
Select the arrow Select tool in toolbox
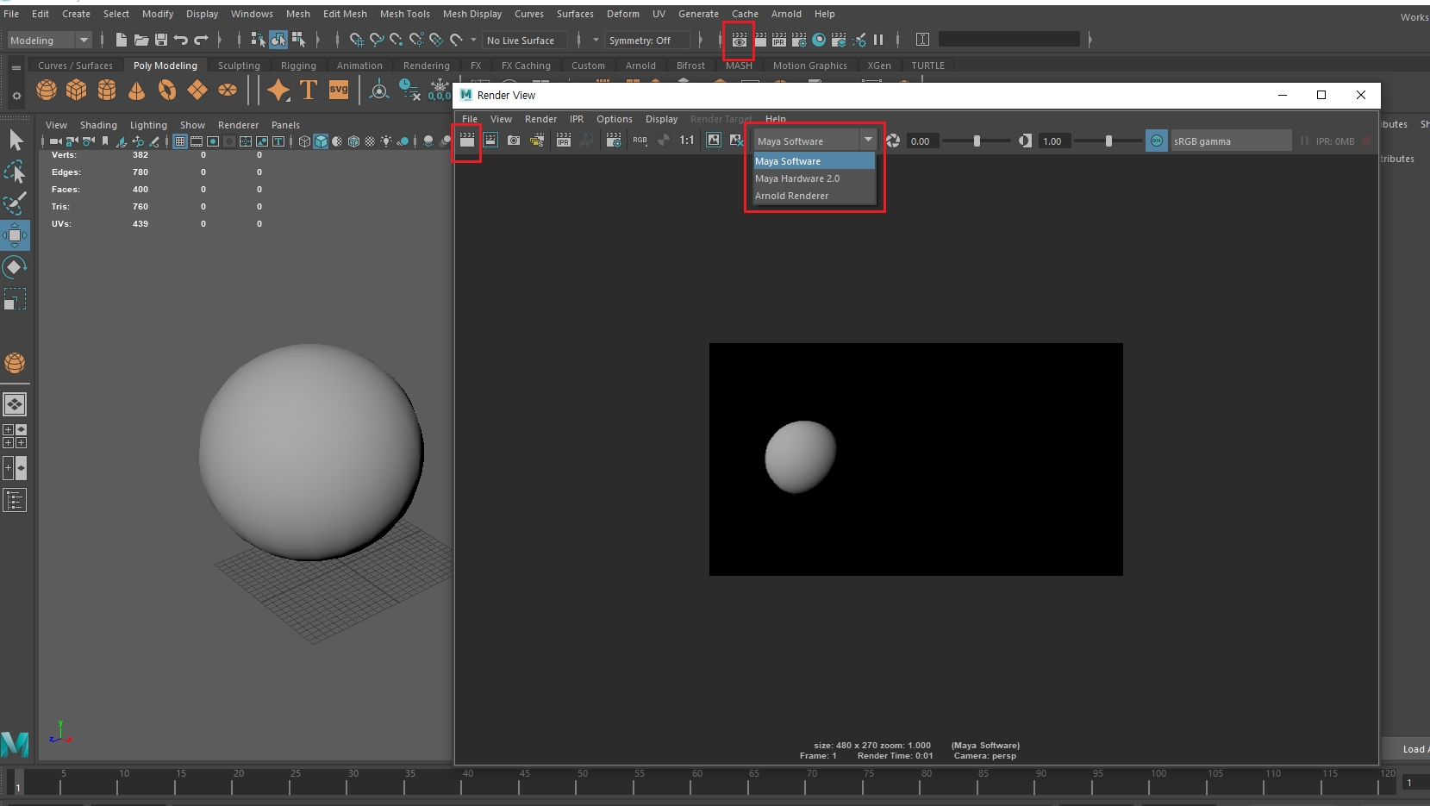click(x=16, y=140)
